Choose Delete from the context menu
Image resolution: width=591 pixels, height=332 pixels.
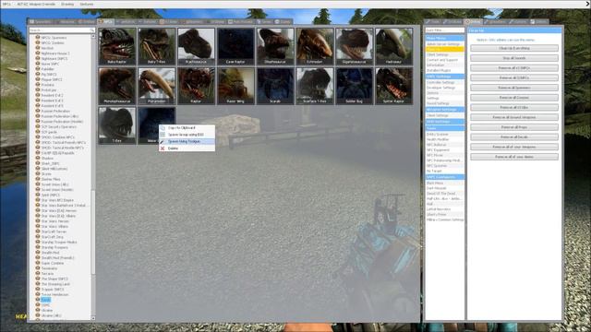tap(187, 148)
